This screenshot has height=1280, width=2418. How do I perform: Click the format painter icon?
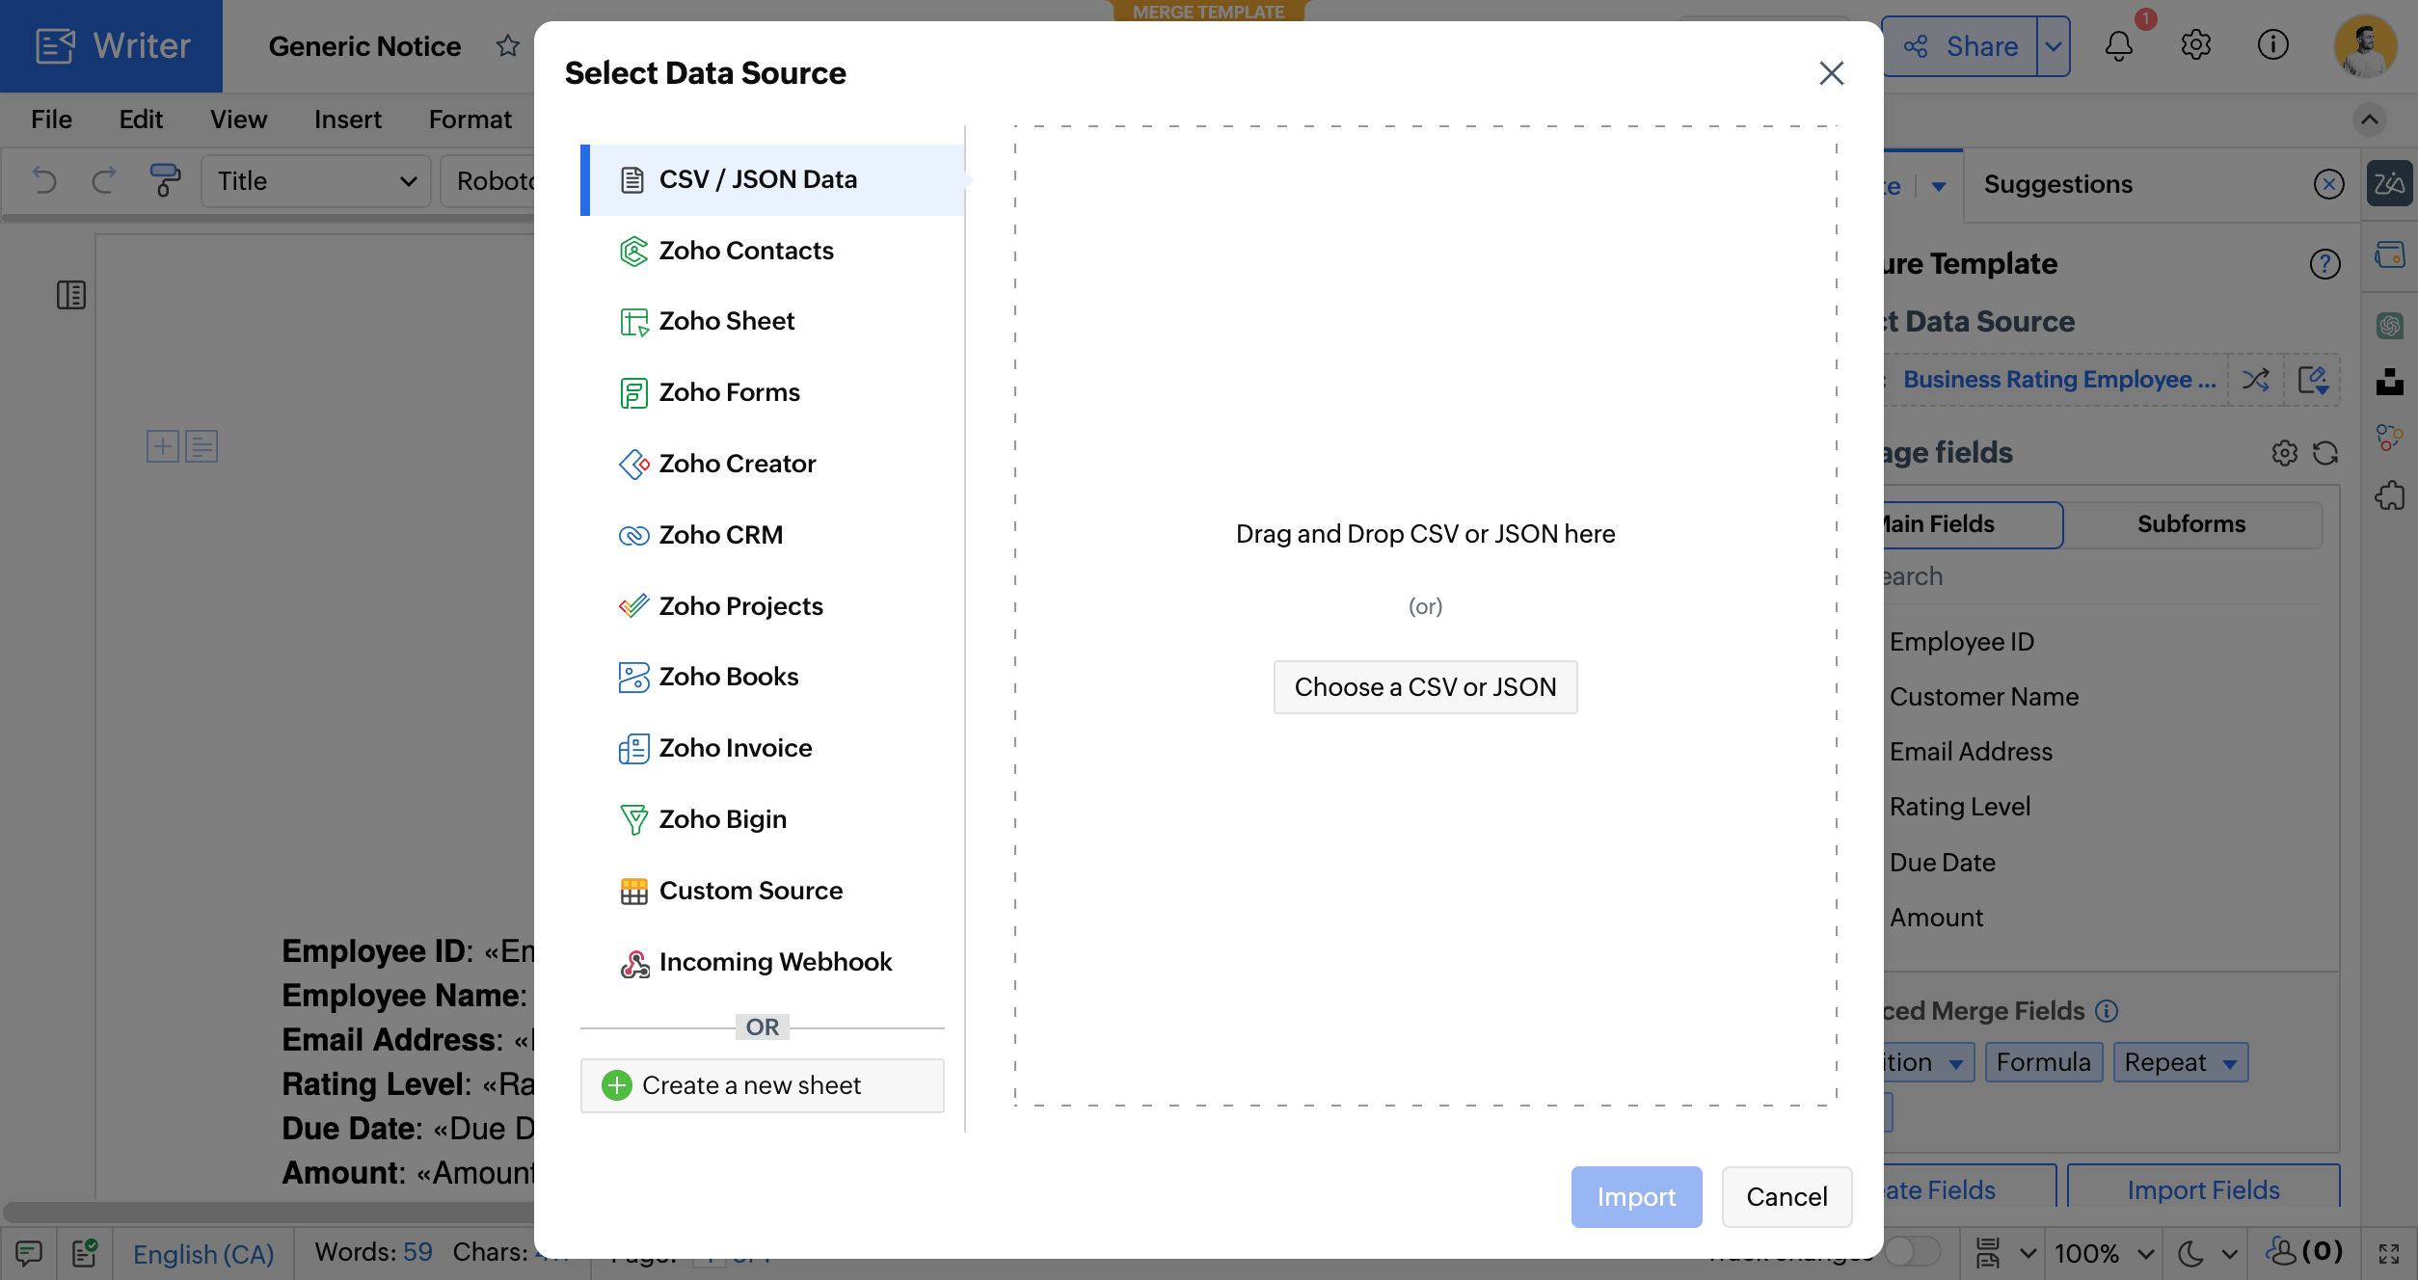click(165, 180)
